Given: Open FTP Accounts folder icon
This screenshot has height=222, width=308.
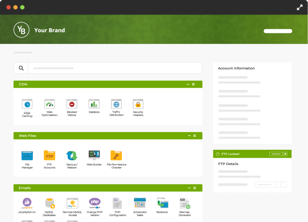Looking at the screenshot, I should click(49, 156).
